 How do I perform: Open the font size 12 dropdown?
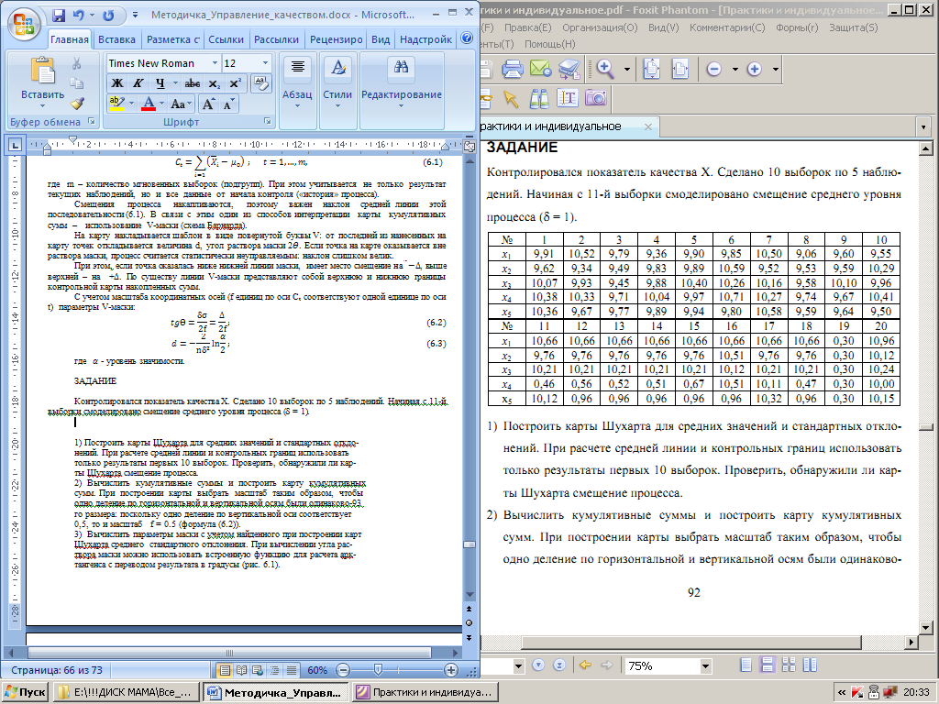pos(265,63)
